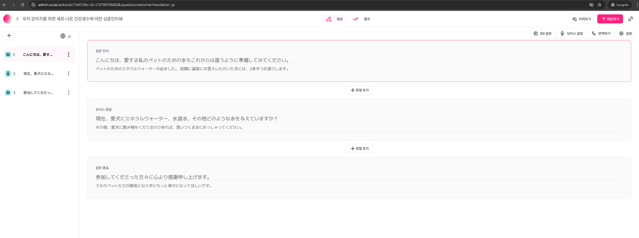Switch to the 생성 tab
The height and width of the screenshot is (238, 639).
tap(334, 19)
